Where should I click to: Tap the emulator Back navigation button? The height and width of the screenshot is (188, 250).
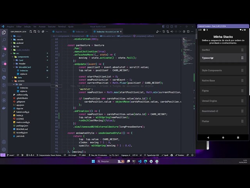(x=208, y=137)
